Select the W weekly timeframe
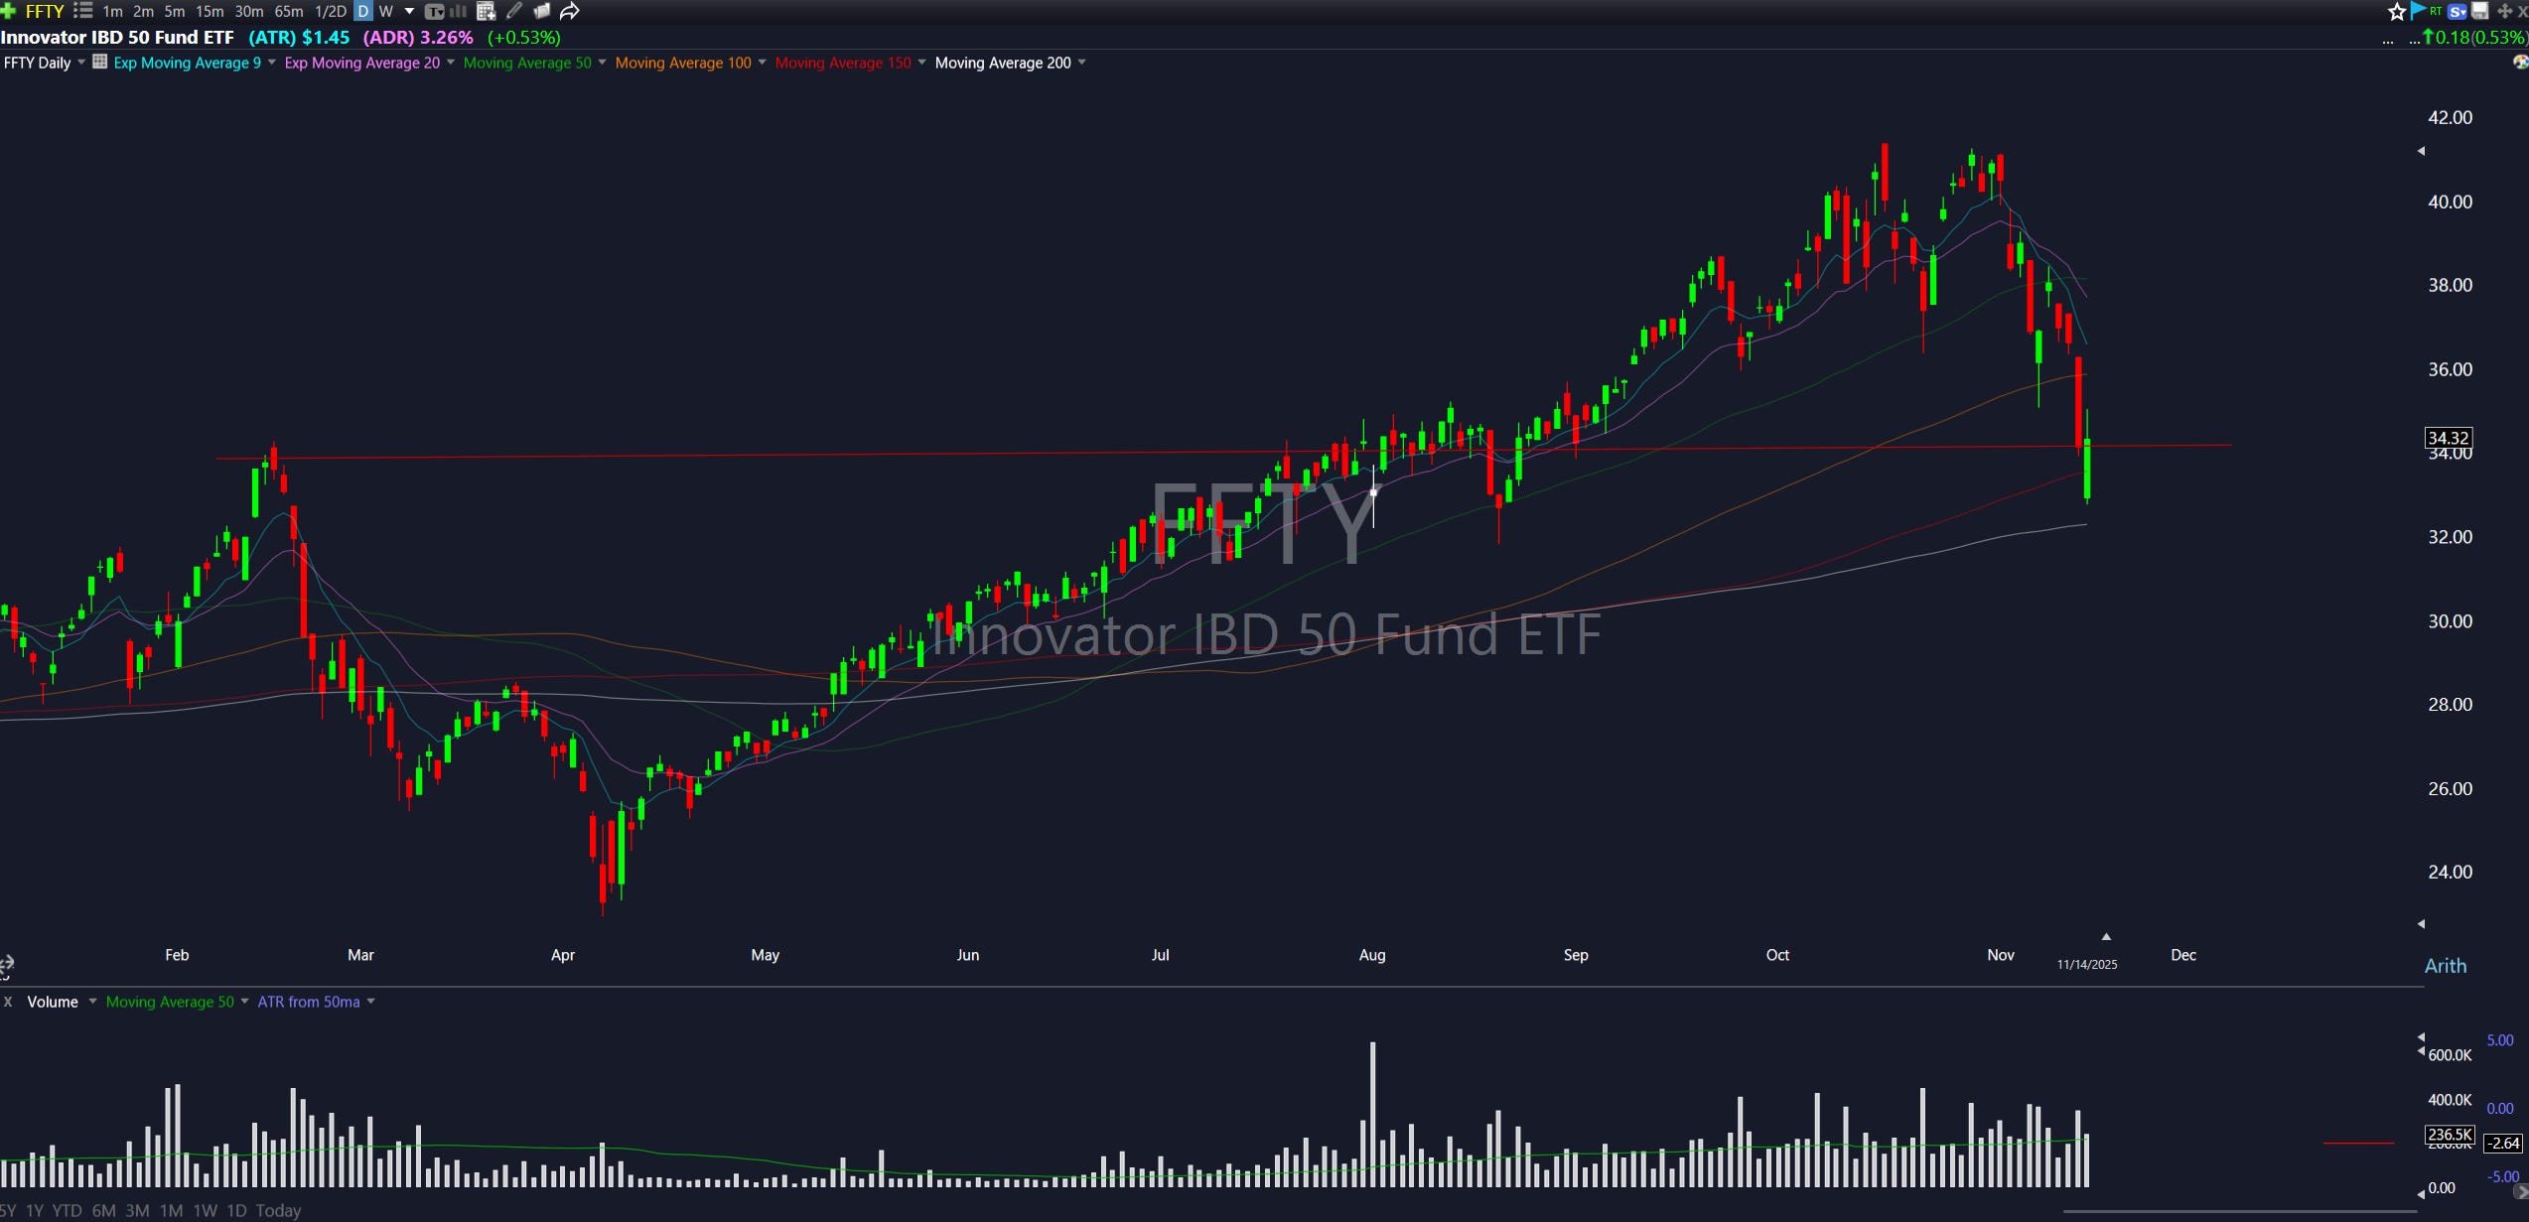The image size is (2529, 1222). coord(386,11)
